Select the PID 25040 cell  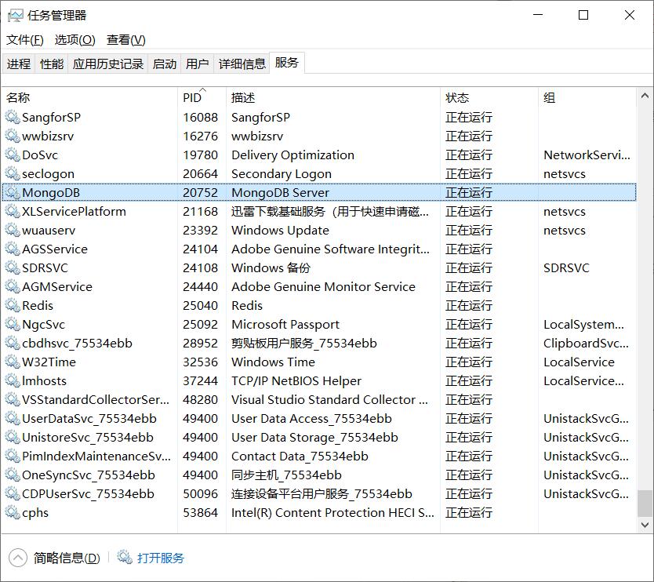200,305
